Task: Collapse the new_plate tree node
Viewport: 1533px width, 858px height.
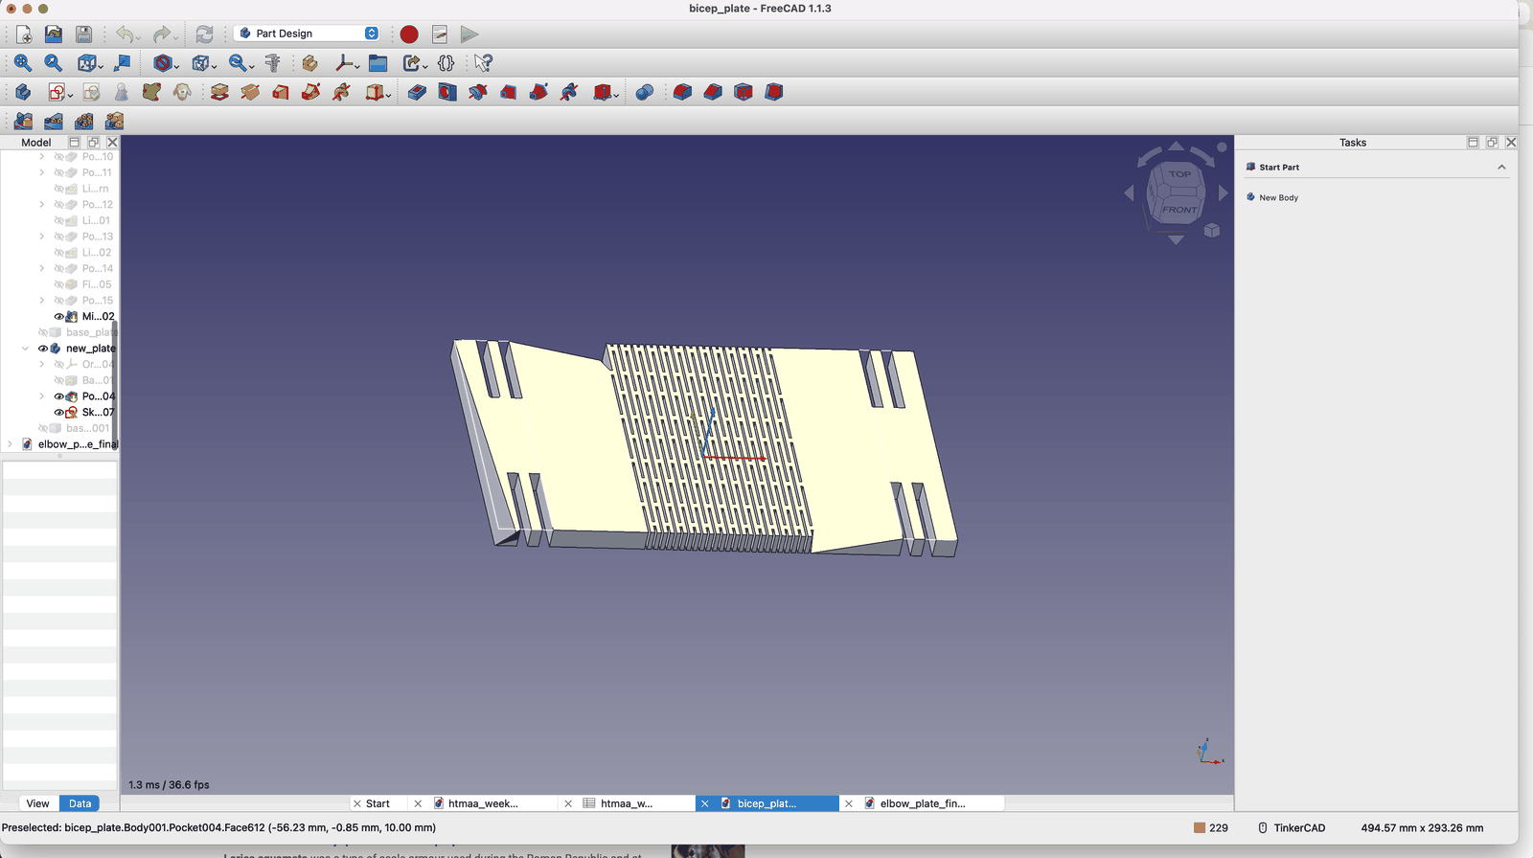Action: [x=25, y=349]
